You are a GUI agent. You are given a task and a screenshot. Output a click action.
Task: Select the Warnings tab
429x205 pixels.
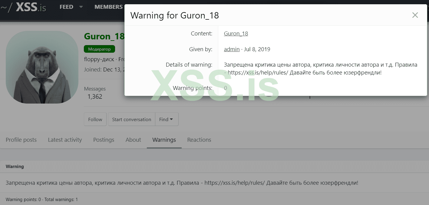pos(164,140)
